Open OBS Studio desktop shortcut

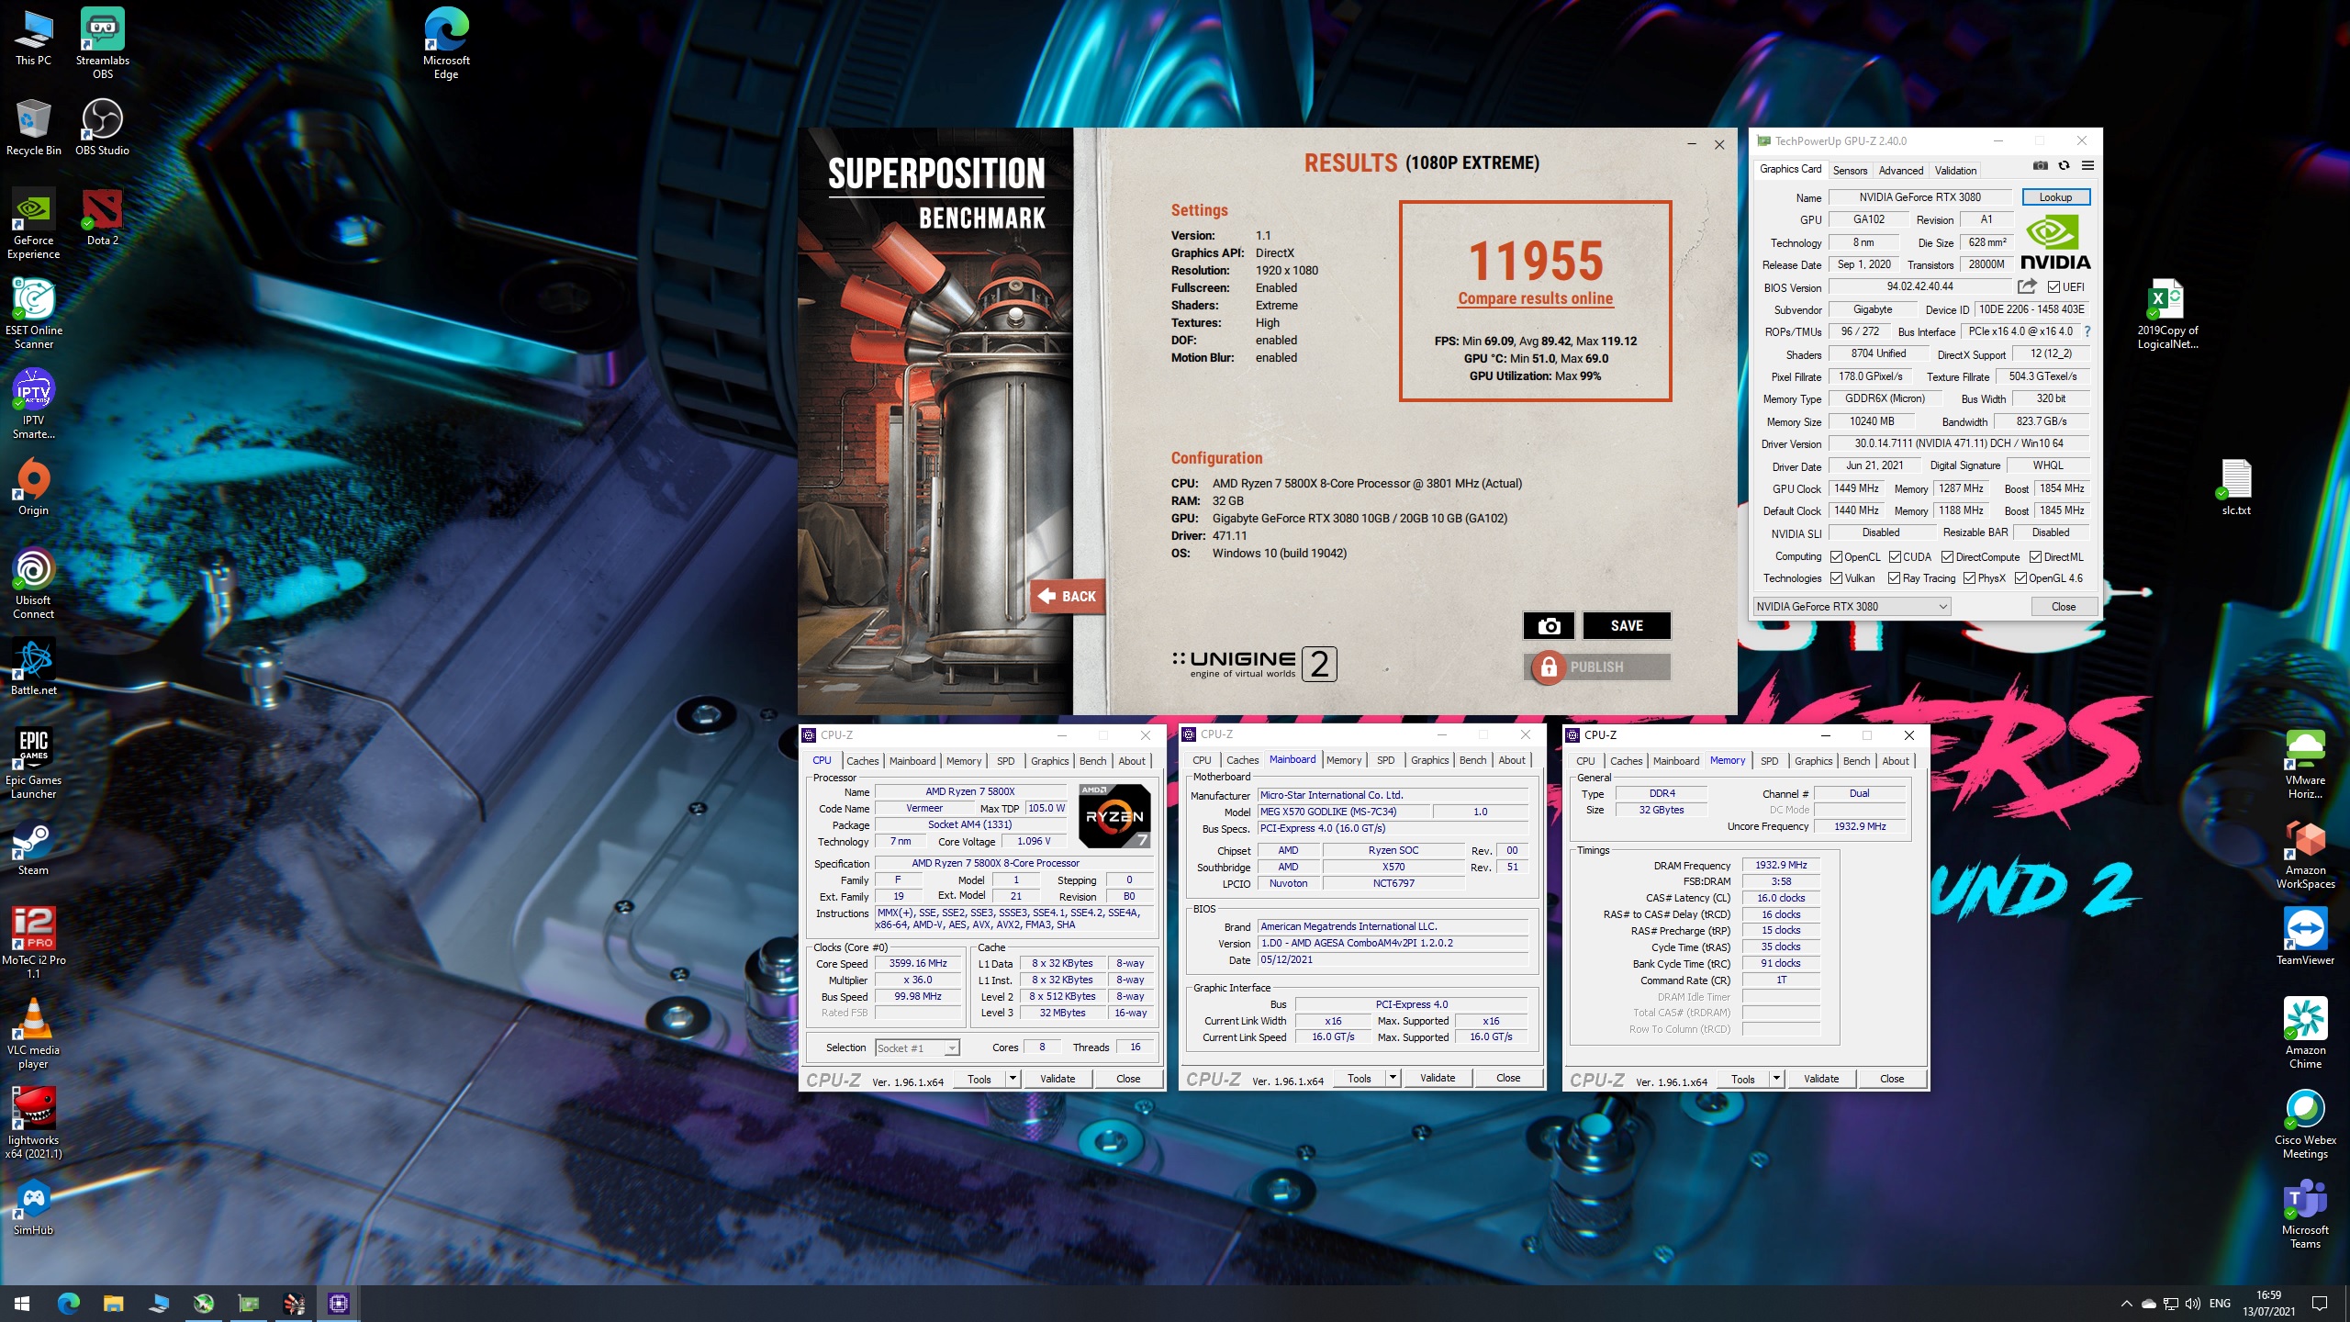click(102, 127)
